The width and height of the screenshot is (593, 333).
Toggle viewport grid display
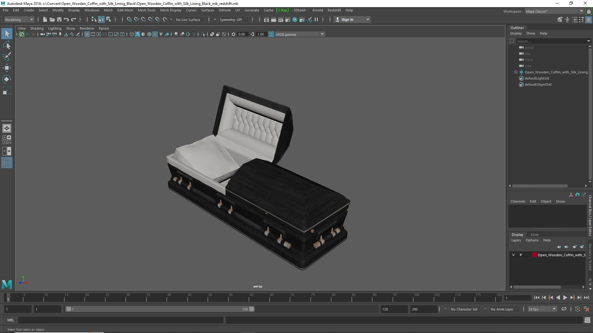(x=87, y=34)
